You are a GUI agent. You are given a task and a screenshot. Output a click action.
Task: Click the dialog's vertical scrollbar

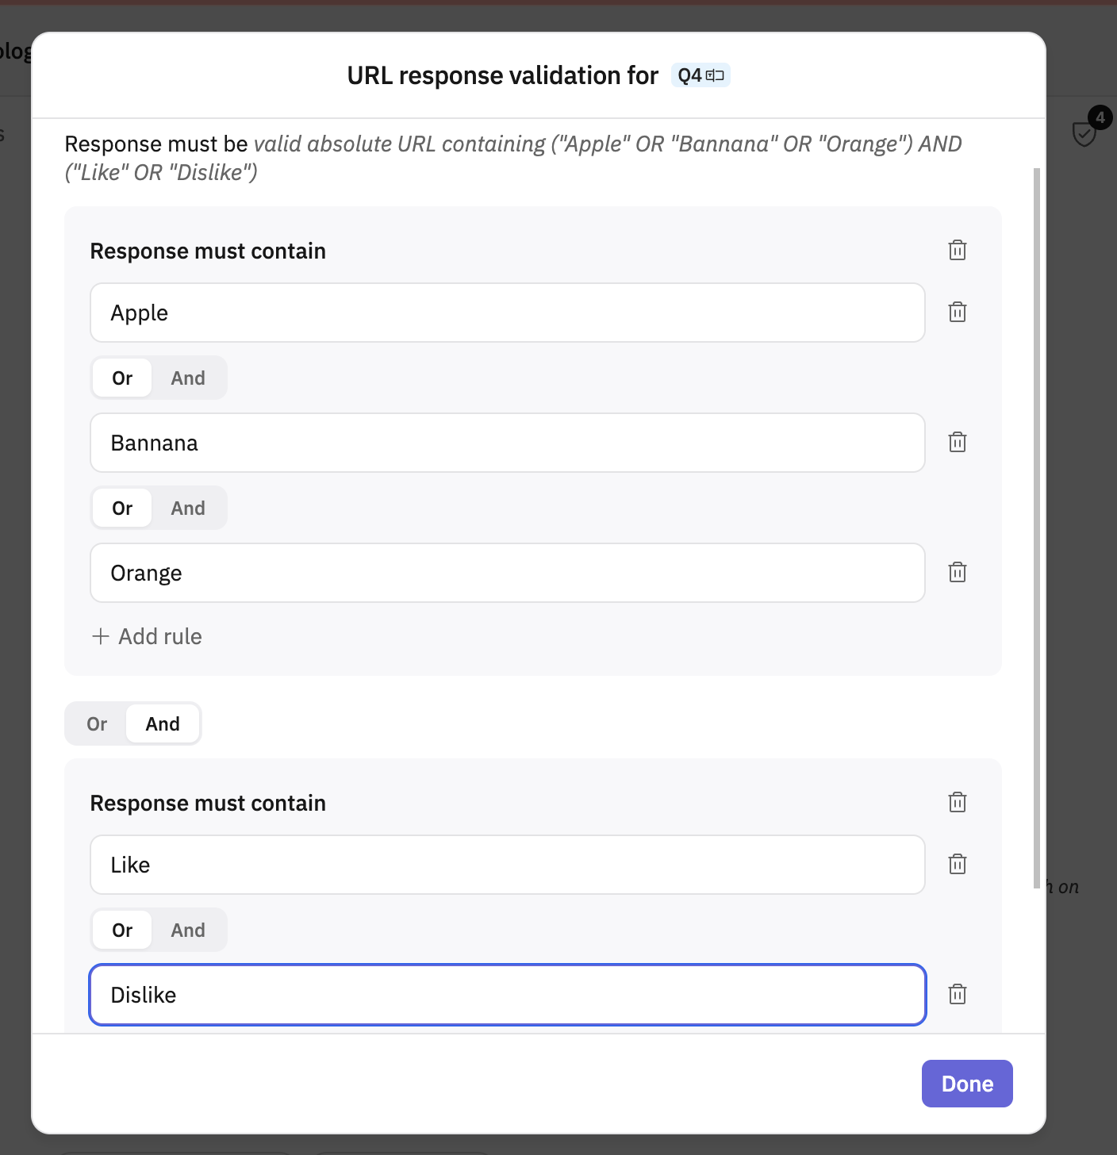(1036, 528)
